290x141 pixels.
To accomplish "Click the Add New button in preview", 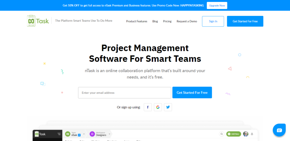I will pyautogui.click(x=234, y=134).
